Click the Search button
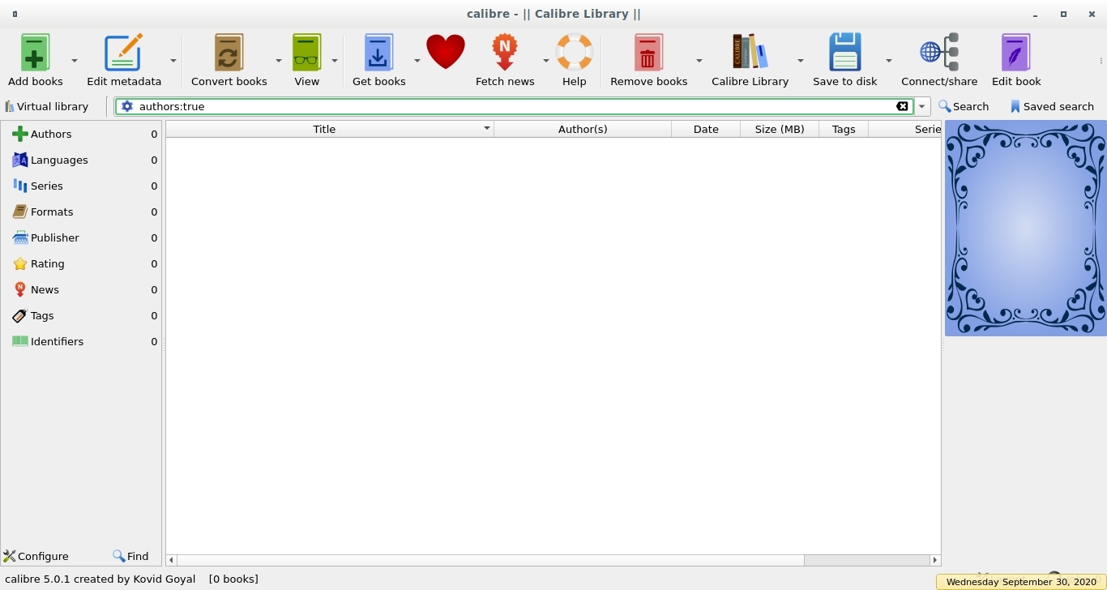The image size is (1107, 590). (x=964, y=106)
